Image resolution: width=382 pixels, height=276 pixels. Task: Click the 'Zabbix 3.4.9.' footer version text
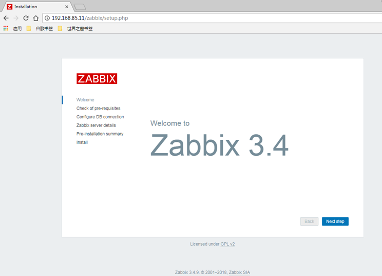tap(187, 272)
